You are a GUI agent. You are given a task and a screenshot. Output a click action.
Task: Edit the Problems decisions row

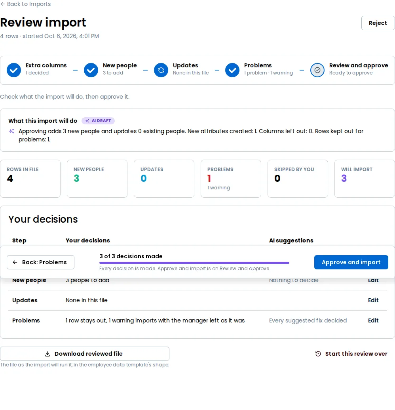(x=373, y=320)
